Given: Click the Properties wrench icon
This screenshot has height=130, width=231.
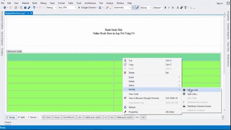Looking at the screenshot, I should pos(125,112).
